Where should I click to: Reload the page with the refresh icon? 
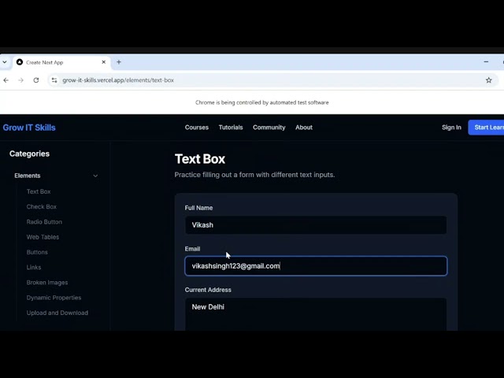pyautogui.click(x=36, y=80)
